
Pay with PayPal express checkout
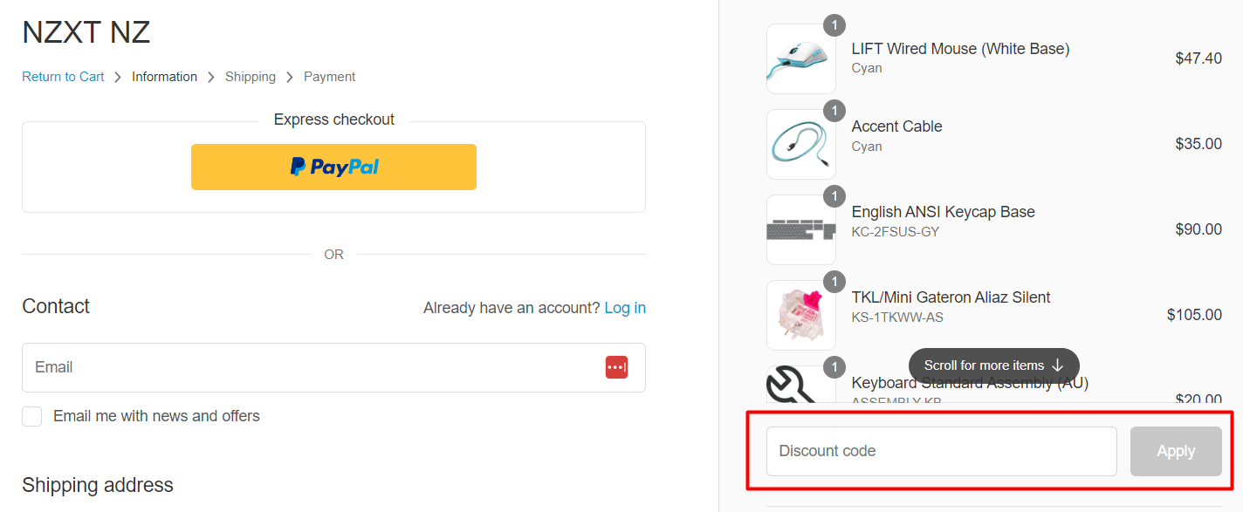click(x=333, y=167)
